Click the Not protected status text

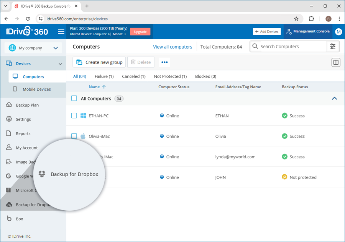point(303,177)
